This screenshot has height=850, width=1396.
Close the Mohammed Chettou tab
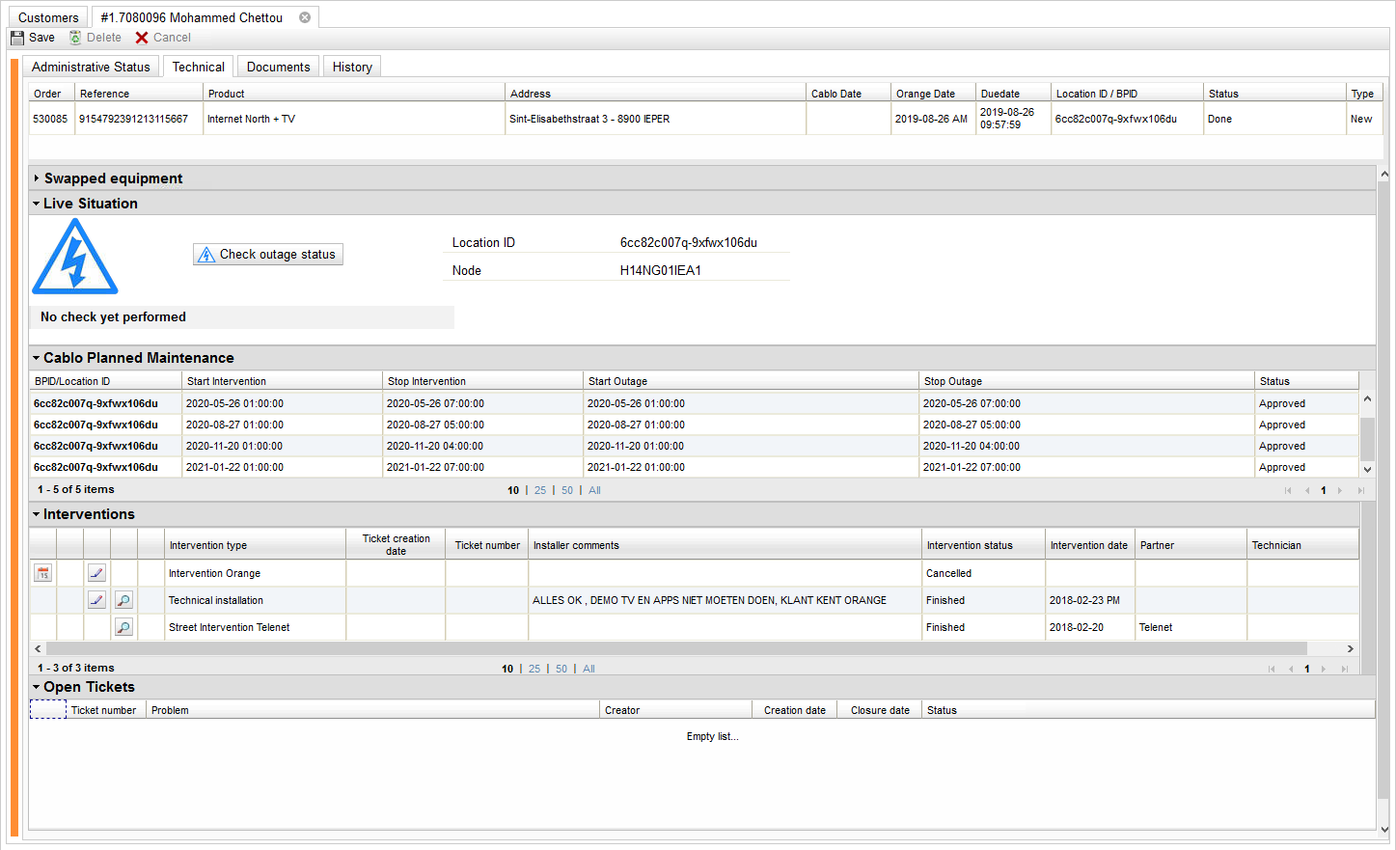tap(305, 17)
